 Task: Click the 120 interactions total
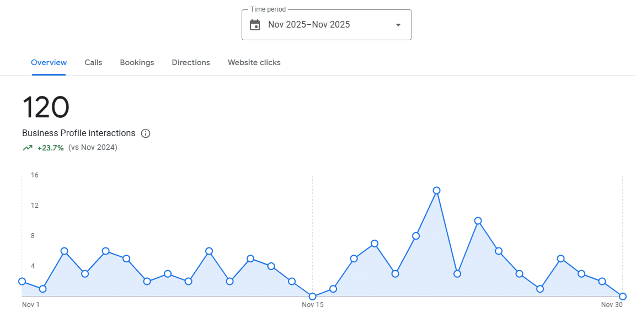point(45,107)
